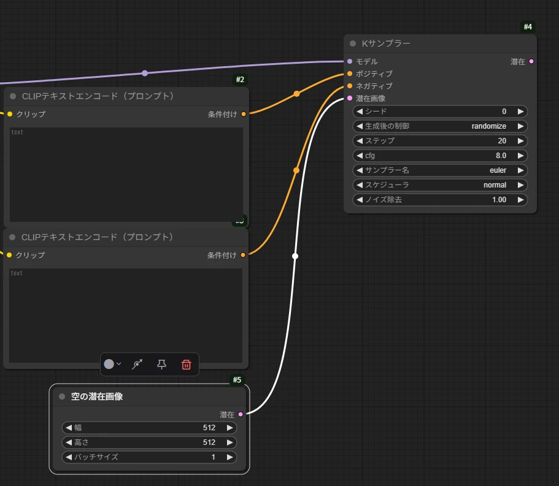Collapse the Kサンプラー node via its title dot
The image size is (559, 486).
pyautogui.click(x=353, y=44)
